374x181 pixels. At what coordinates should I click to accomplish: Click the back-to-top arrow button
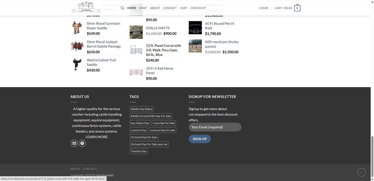361,172
